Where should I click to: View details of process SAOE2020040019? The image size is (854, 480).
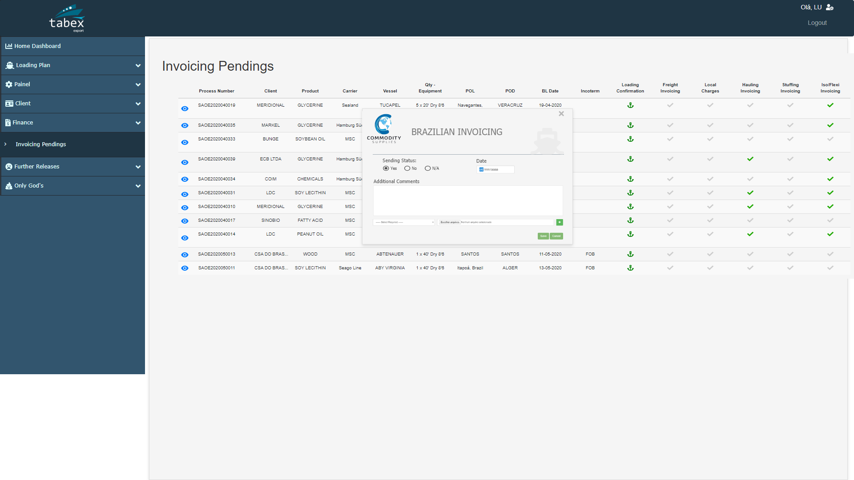185,108
